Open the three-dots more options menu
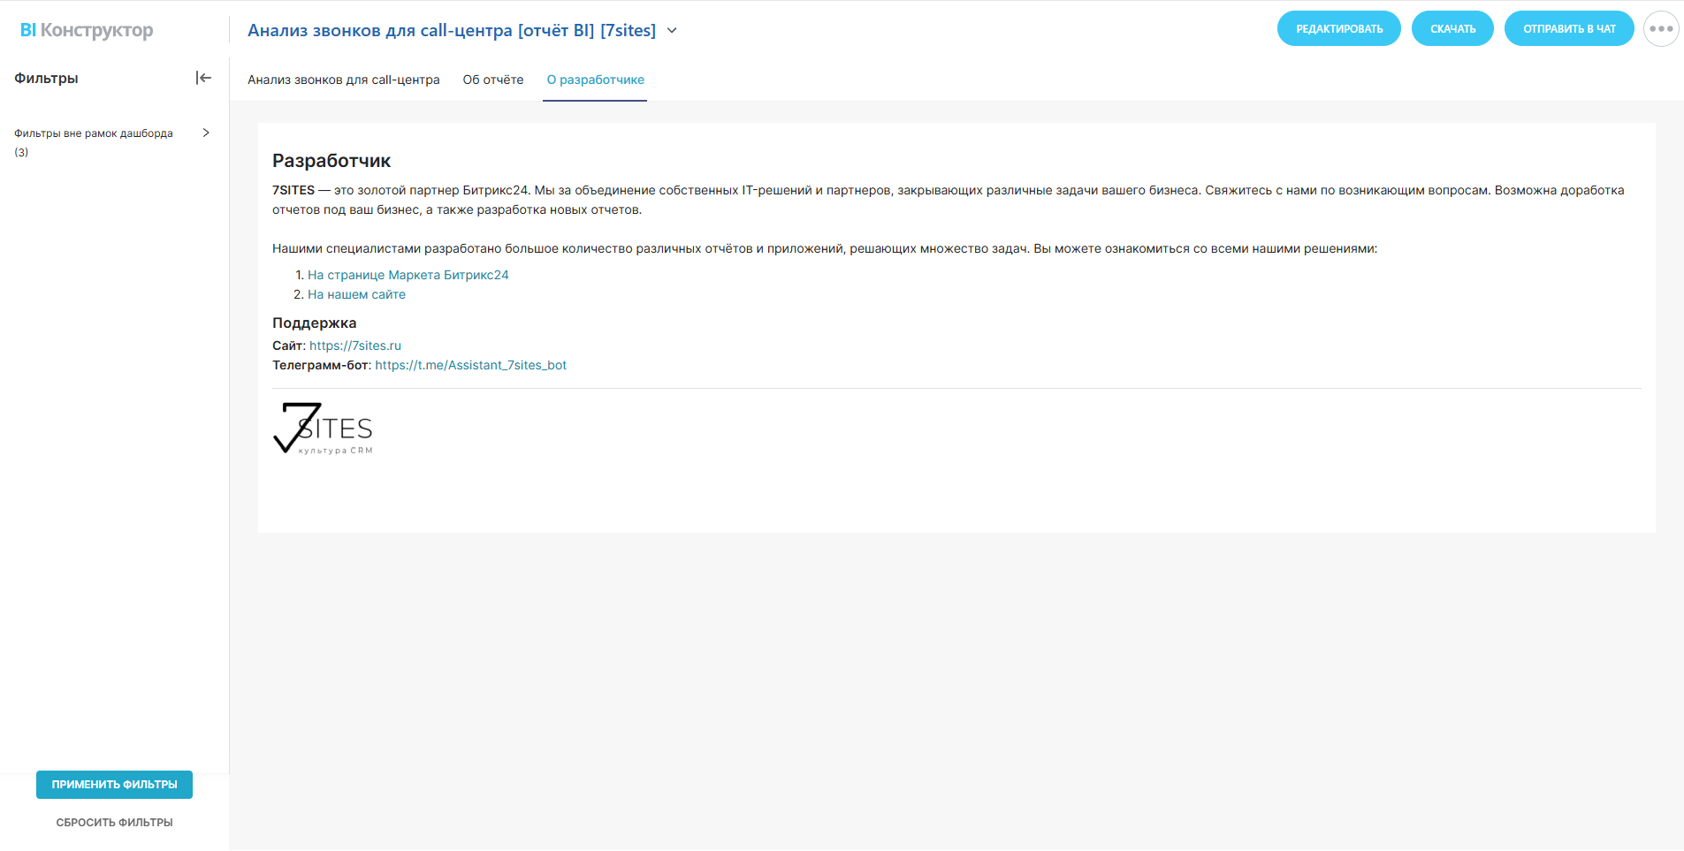Viewport: 1684px width, 851px height. pos(1661,29)
